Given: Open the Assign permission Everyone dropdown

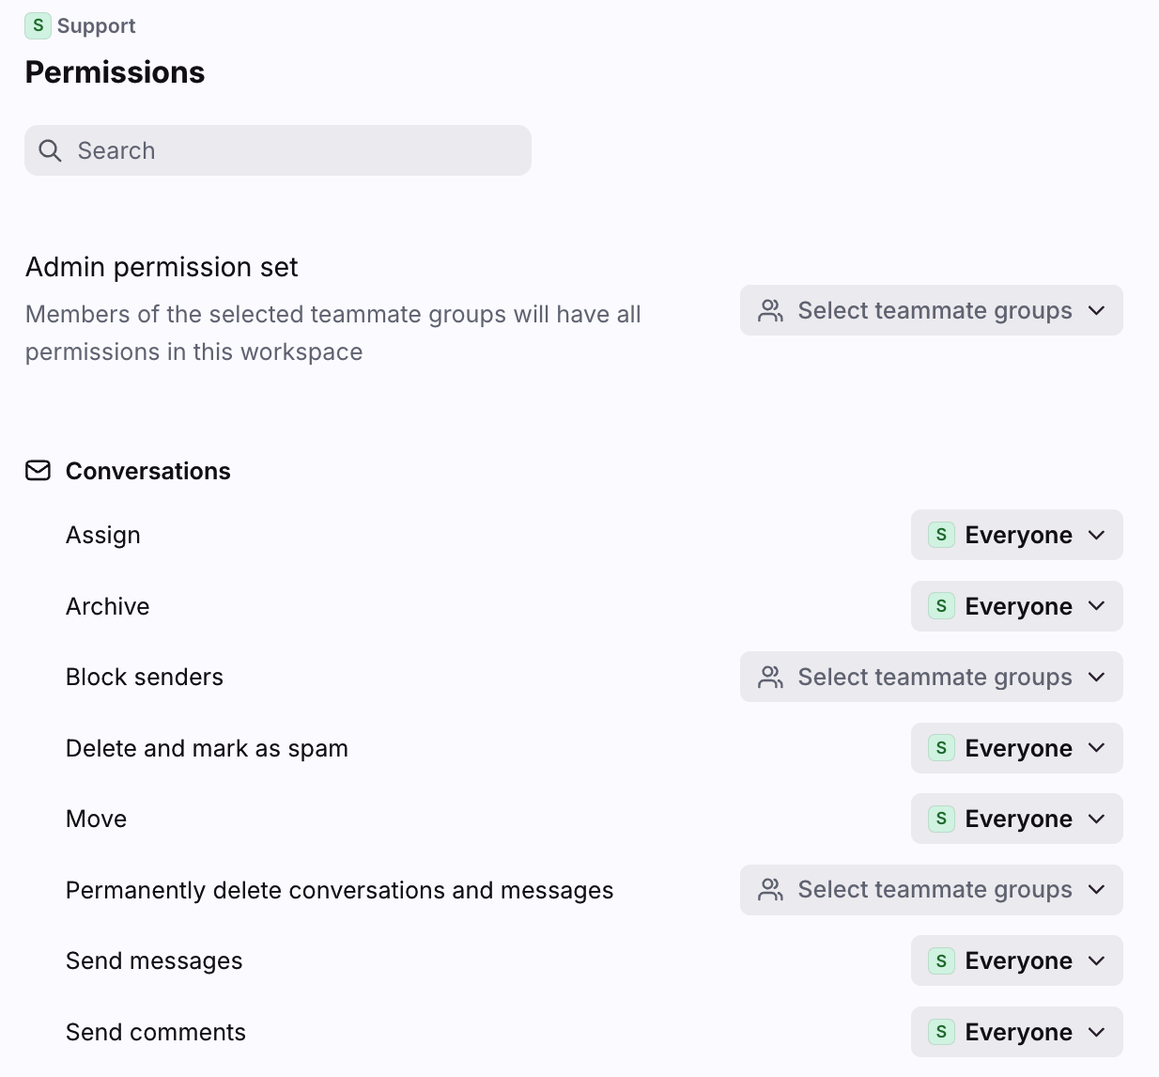Looking at the screenshot, I should click(1016, 535).
